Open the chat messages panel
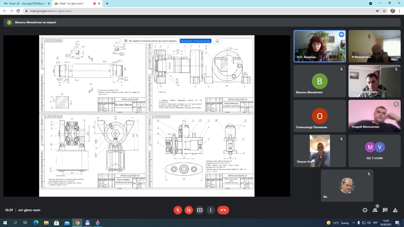The width and height of the screenshot is (404, 227). pyautogui.click(x=385, y=210)
